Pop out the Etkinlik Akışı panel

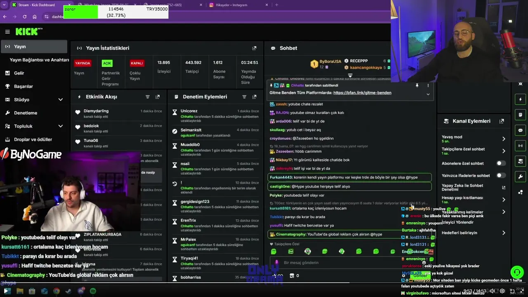(158, 97)
